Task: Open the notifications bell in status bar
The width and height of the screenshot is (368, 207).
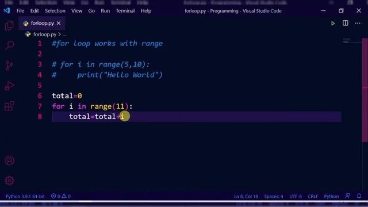Action: tap(359, 196)
